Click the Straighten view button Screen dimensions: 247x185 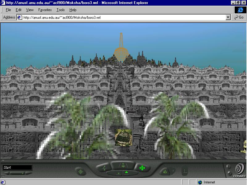click(185, 170)
